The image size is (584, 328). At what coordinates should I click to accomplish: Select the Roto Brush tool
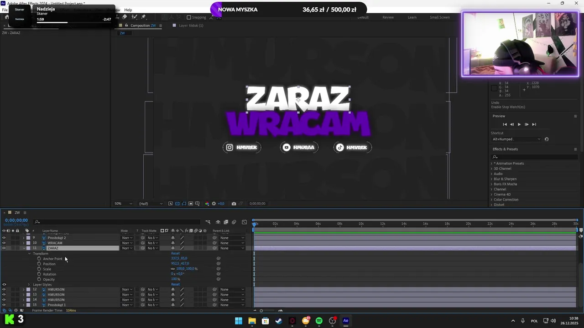coord(134,17)
